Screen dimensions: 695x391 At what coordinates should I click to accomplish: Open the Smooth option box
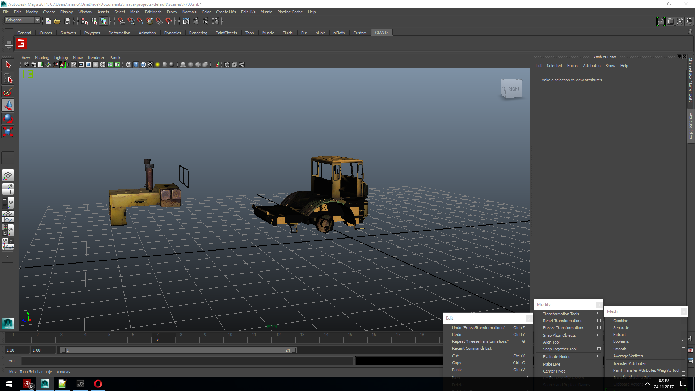point(683,349)
